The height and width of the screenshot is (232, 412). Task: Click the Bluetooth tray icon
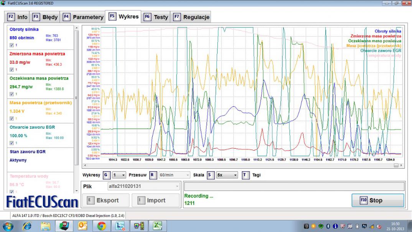point(328,226)
